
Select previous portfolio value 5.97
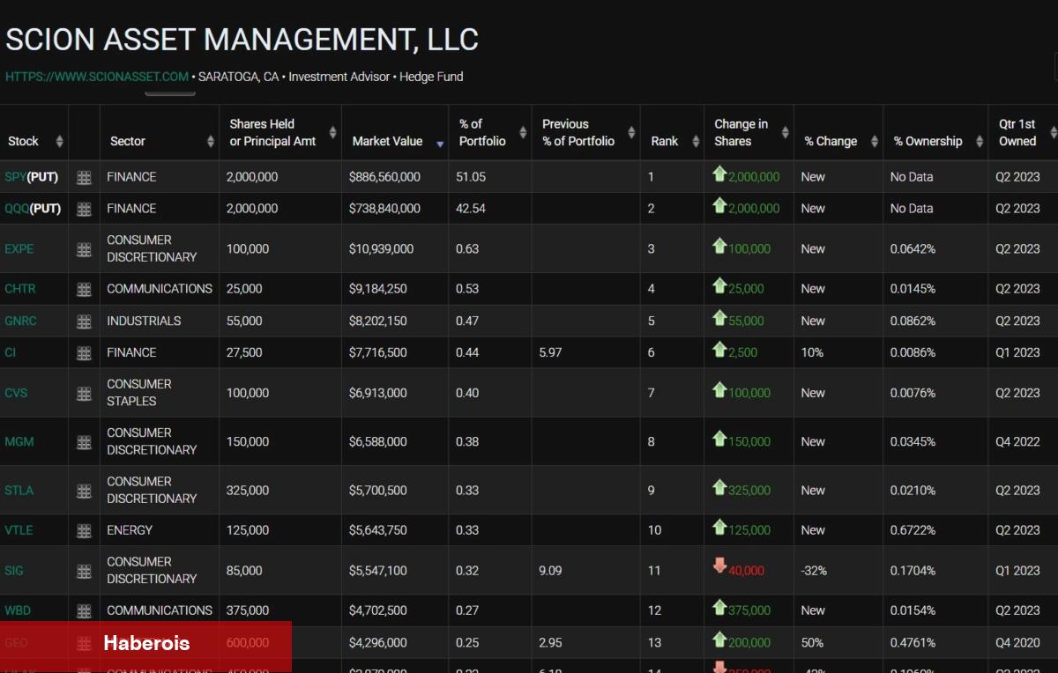550,352
